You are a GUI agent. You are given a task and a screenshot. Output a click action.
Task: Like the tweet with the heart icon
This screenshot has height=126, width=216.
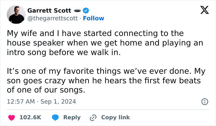pyautogui.click(x=11, y=117)
